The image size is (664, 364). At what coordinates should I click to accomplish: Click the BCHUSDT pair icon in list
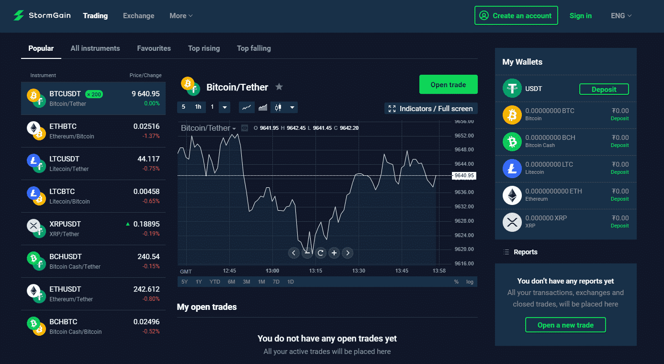[x=36, y=261]
